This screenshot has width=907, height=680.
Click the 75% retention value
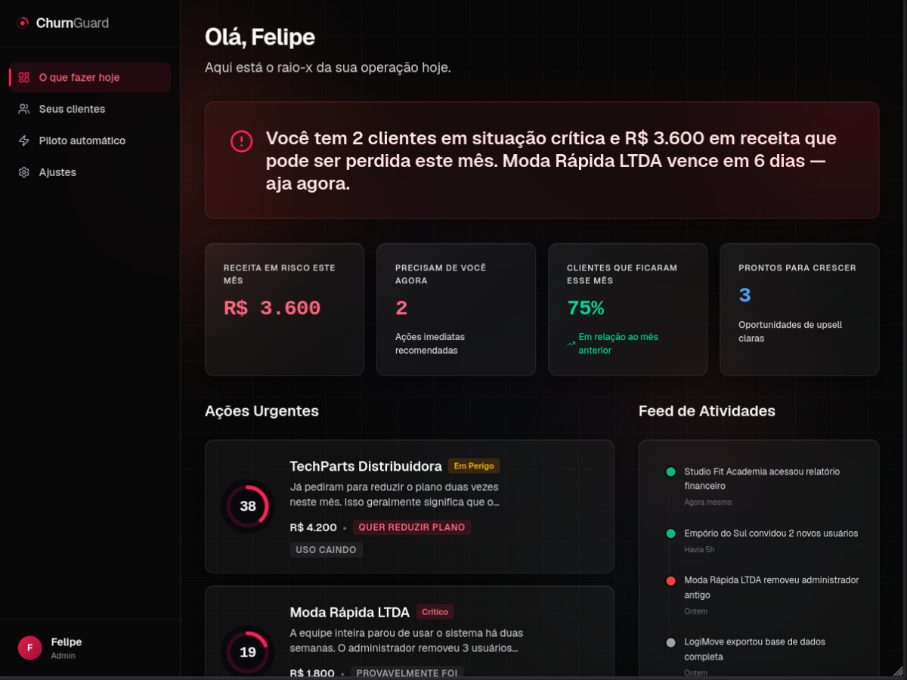pyautogui.click(x=586, y=308)
